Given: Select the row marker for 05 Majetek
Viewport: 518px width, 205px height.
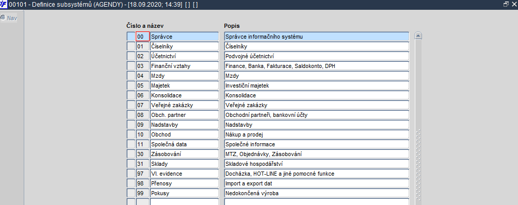Looking at the screenshot, I should 131,86.
